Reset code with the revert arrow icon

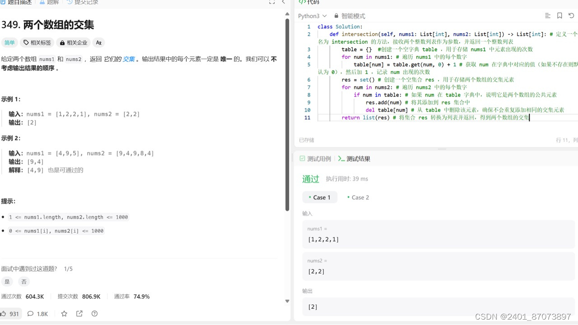click(571, 16)
